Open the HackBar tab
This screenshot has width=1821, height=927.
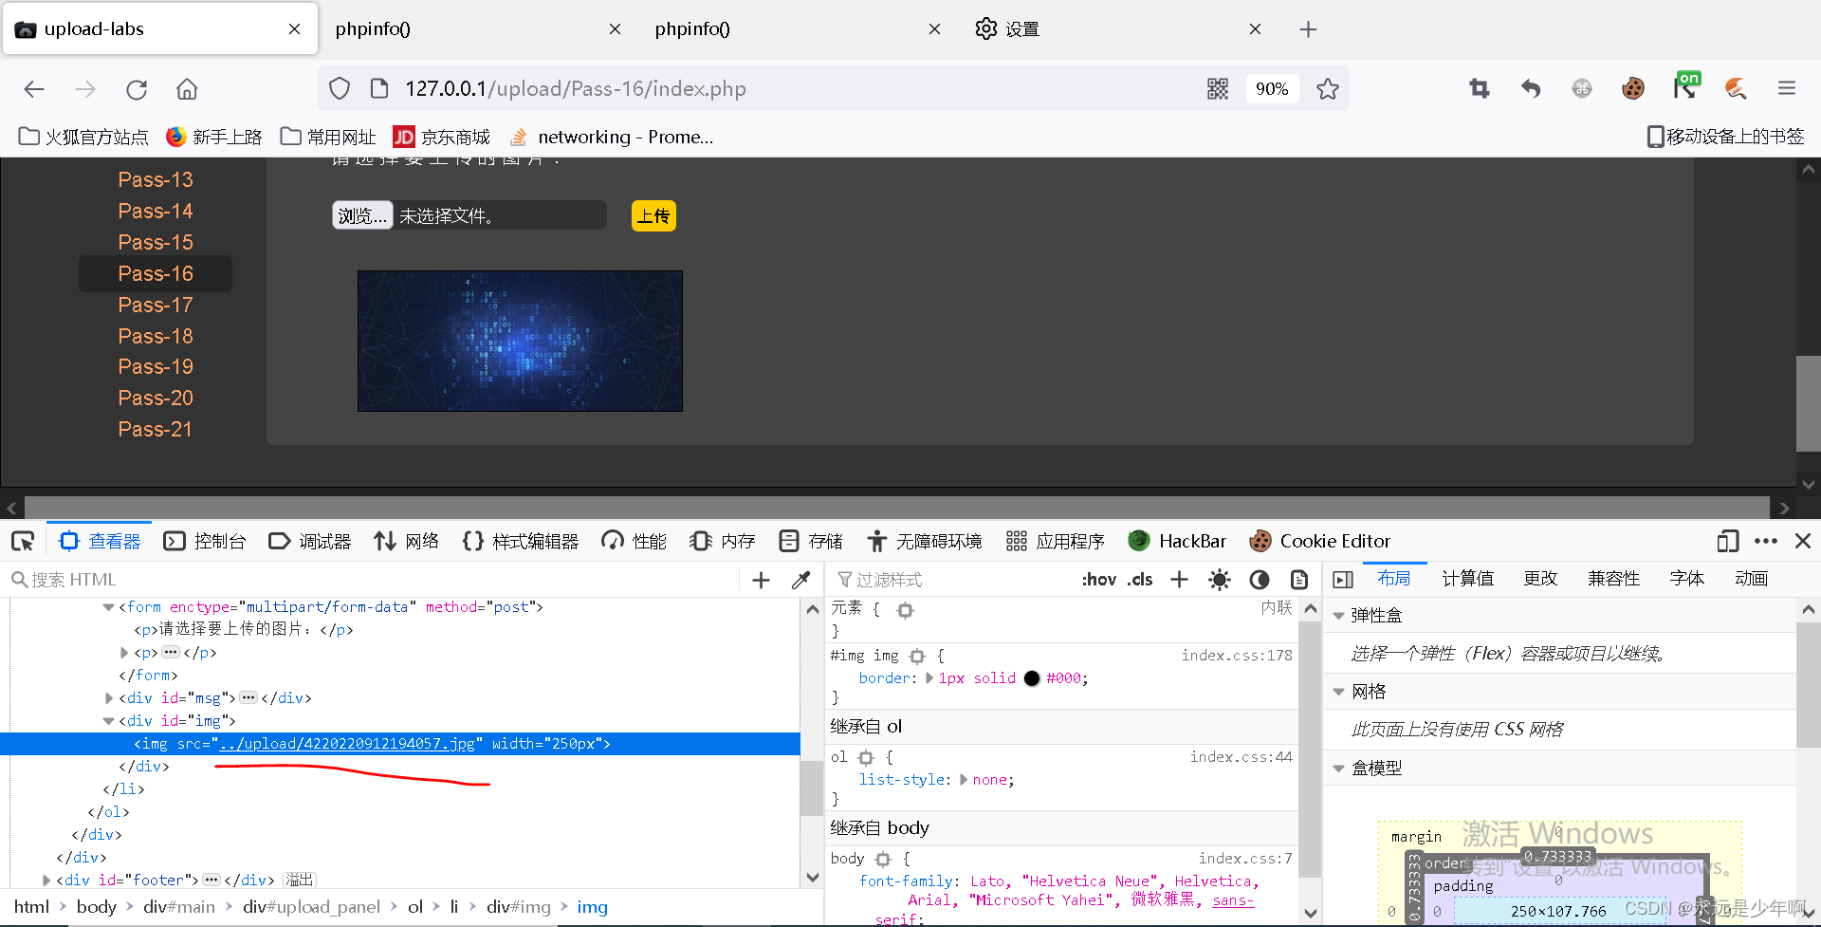1177,541
